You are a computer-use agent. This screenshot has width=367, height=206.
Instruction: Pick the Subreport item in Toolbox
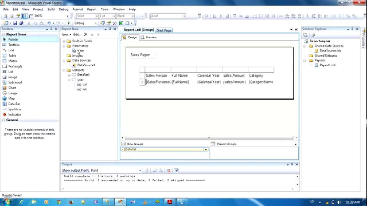pos(15,82)
